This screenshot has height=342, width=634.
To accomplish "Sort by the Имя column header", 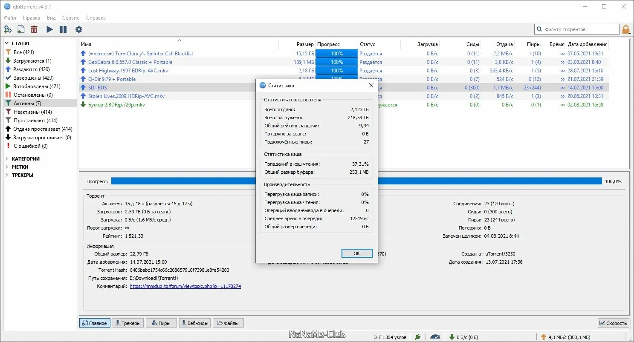I will (x=179, y=44).
